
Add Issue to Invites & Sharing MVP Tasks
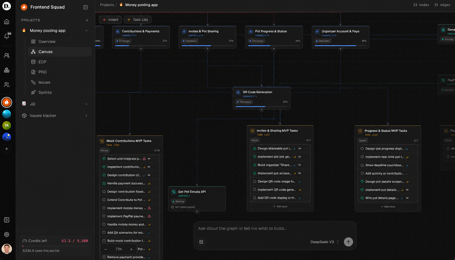[x=280, y=207]
